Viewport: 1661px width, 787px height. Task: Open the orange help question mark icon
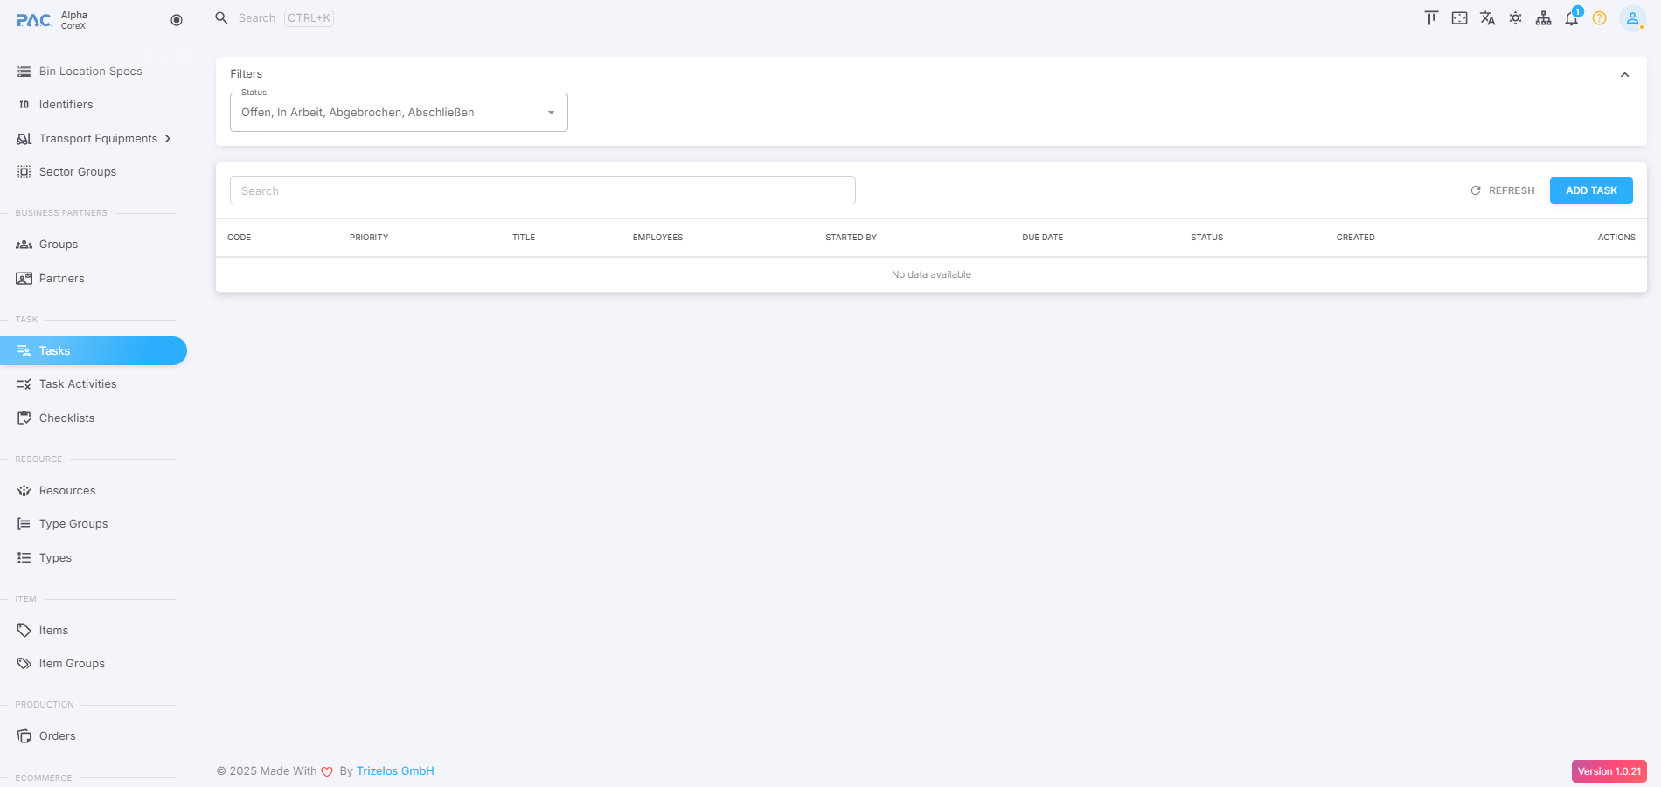coord(1599,18)
